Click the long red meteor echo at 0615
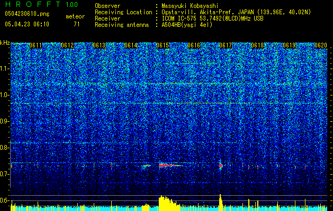Image resolution: width=333 pixels, height=211 pixels. point(170,165)
